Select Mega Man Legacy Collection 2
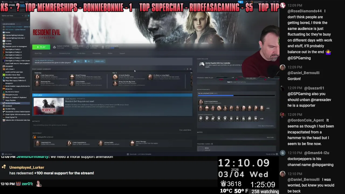Screen dimensions: 345x194 click(x=16, y=81)
